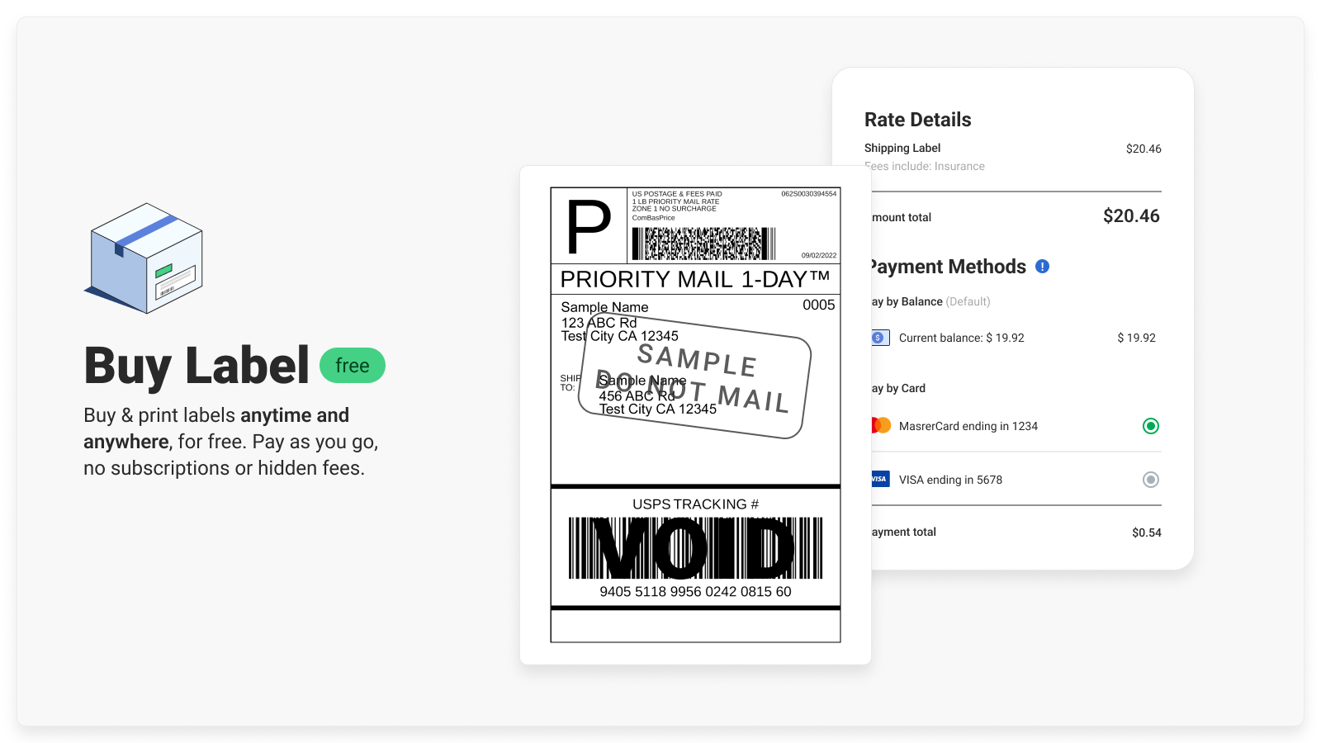Click the VOID tracking barcode
The height and width of the screenshot is (743, 1321).
pyautogui.click(x=695, y=548)
